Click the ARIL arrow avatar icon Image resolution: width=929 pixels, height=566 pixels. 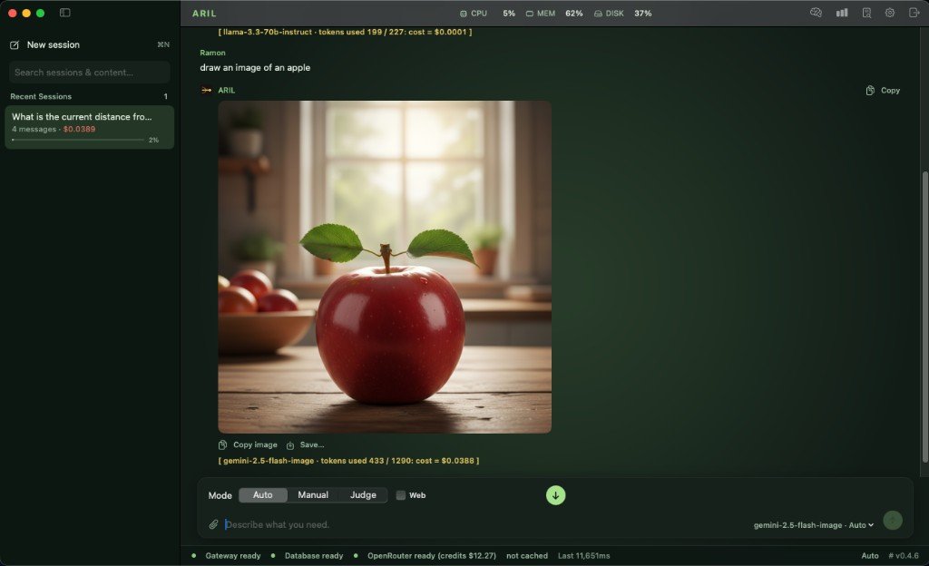click(x=206, y=91)
